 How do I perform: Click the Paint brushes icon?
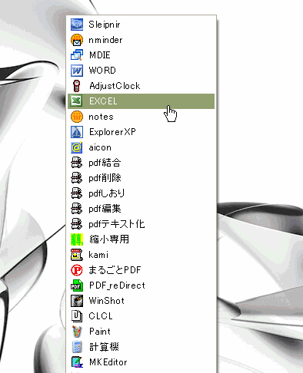tap(77, 332)
